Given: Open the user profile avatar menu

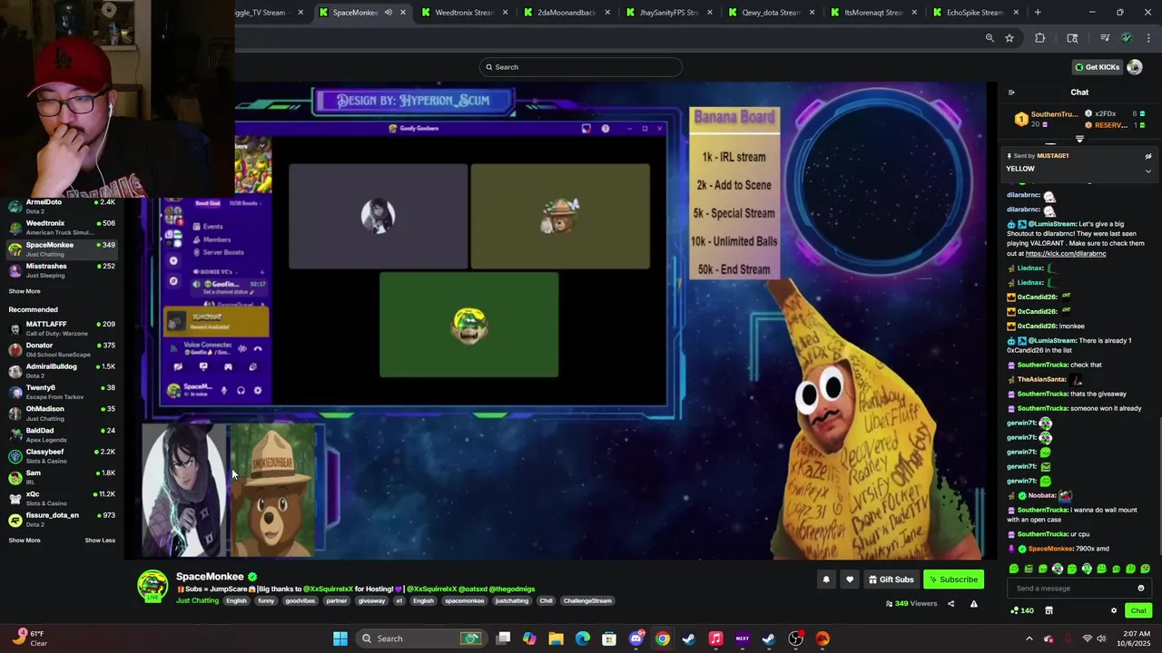Looking at the screenshot, I should [1135, 67].
